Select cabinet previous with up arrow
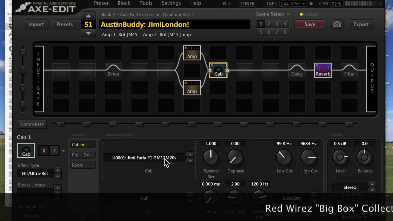393x221 pixels. pos(190,155)
